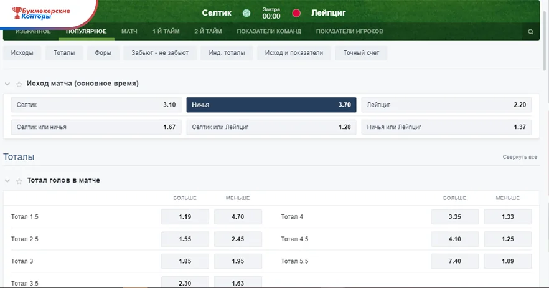
Task: Select Тотал 4 меньше 1.33
Action: 508,217
